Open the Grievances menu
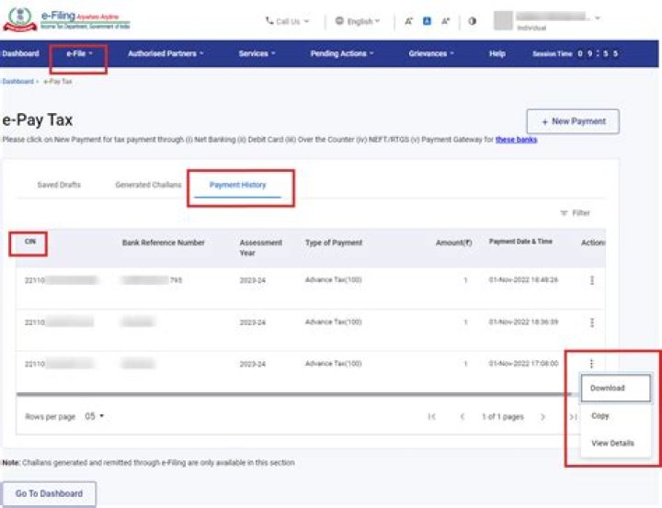The height and width of the screenshot is (508, 662). click(431, 53)
